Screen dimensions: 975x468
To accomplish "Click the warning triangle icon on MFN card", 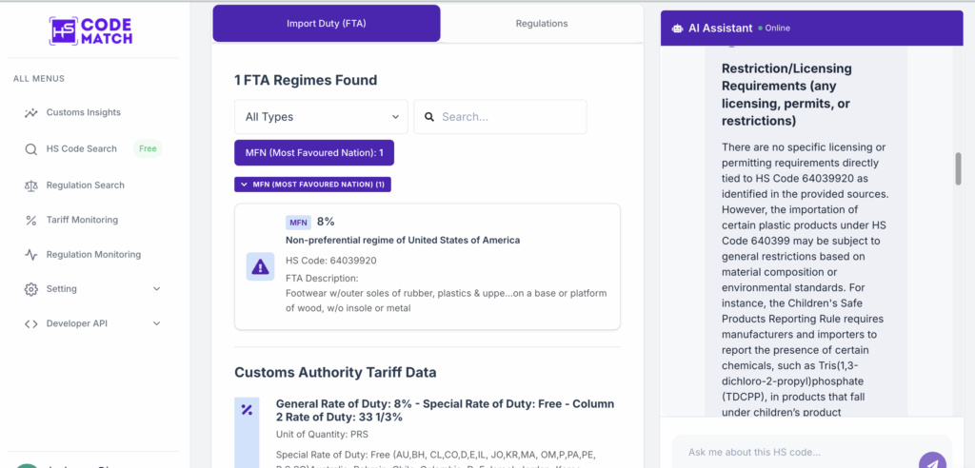I will coord(260,267).
